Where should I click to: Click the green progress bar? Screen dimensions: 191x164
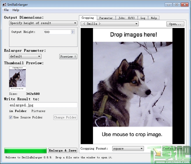pos(25,151)
